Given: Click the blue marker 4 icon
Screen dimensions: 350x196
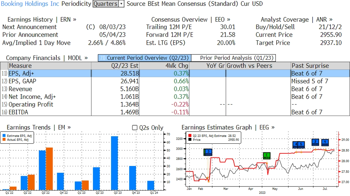Looking at the screenshot, I should [296, 145].
